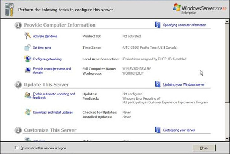230x154 pixels.
Task: Click the Local Area Connection label
Action: (x=101, y=59)
